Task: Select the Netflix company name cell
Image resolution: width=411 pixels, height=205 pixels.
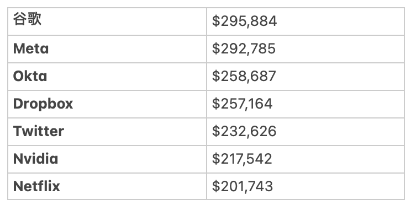Action: click(107, 186)
